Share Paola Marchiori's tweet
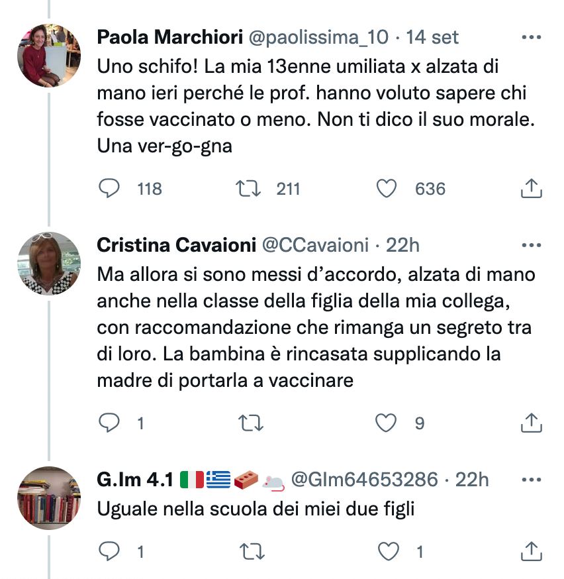The image size is (564, 579). (x=531, y=188)
